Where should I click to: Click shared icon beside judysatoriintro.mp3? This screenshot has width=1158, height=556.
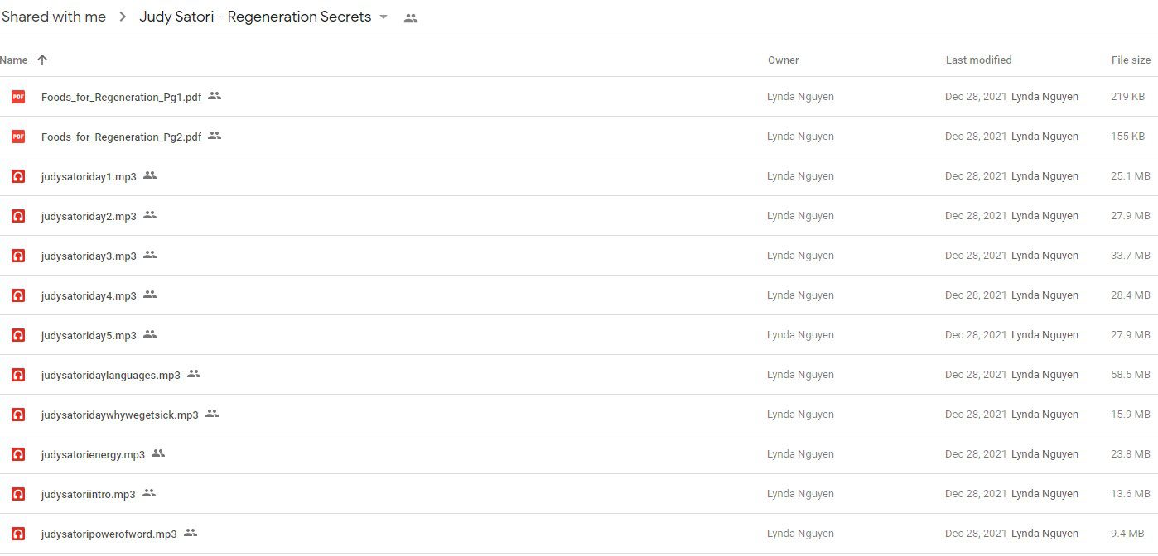(x=149, y=493)
